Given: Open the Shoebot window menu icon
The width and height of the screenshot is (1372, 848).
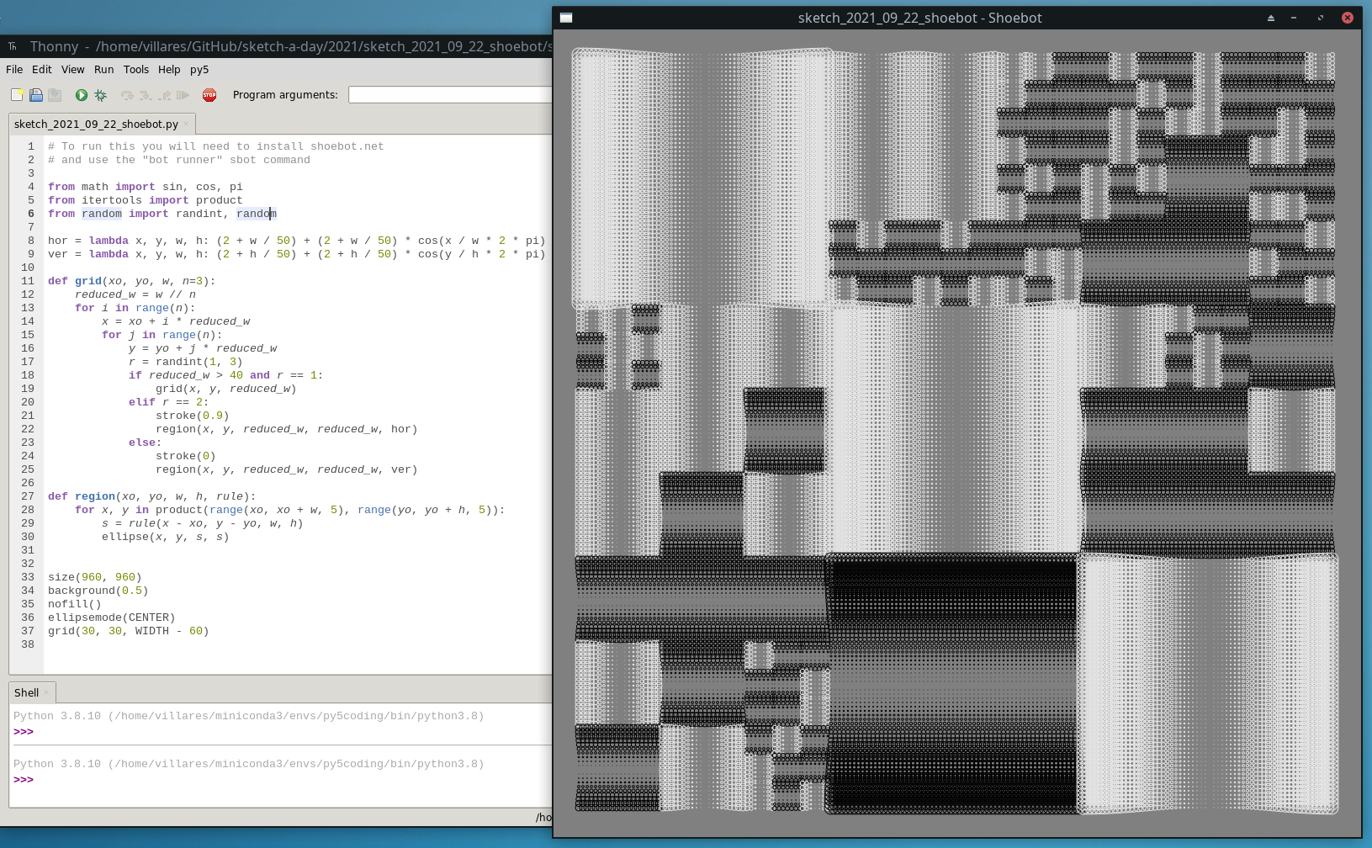Looking at the screenshot, I should pos(566,18).
